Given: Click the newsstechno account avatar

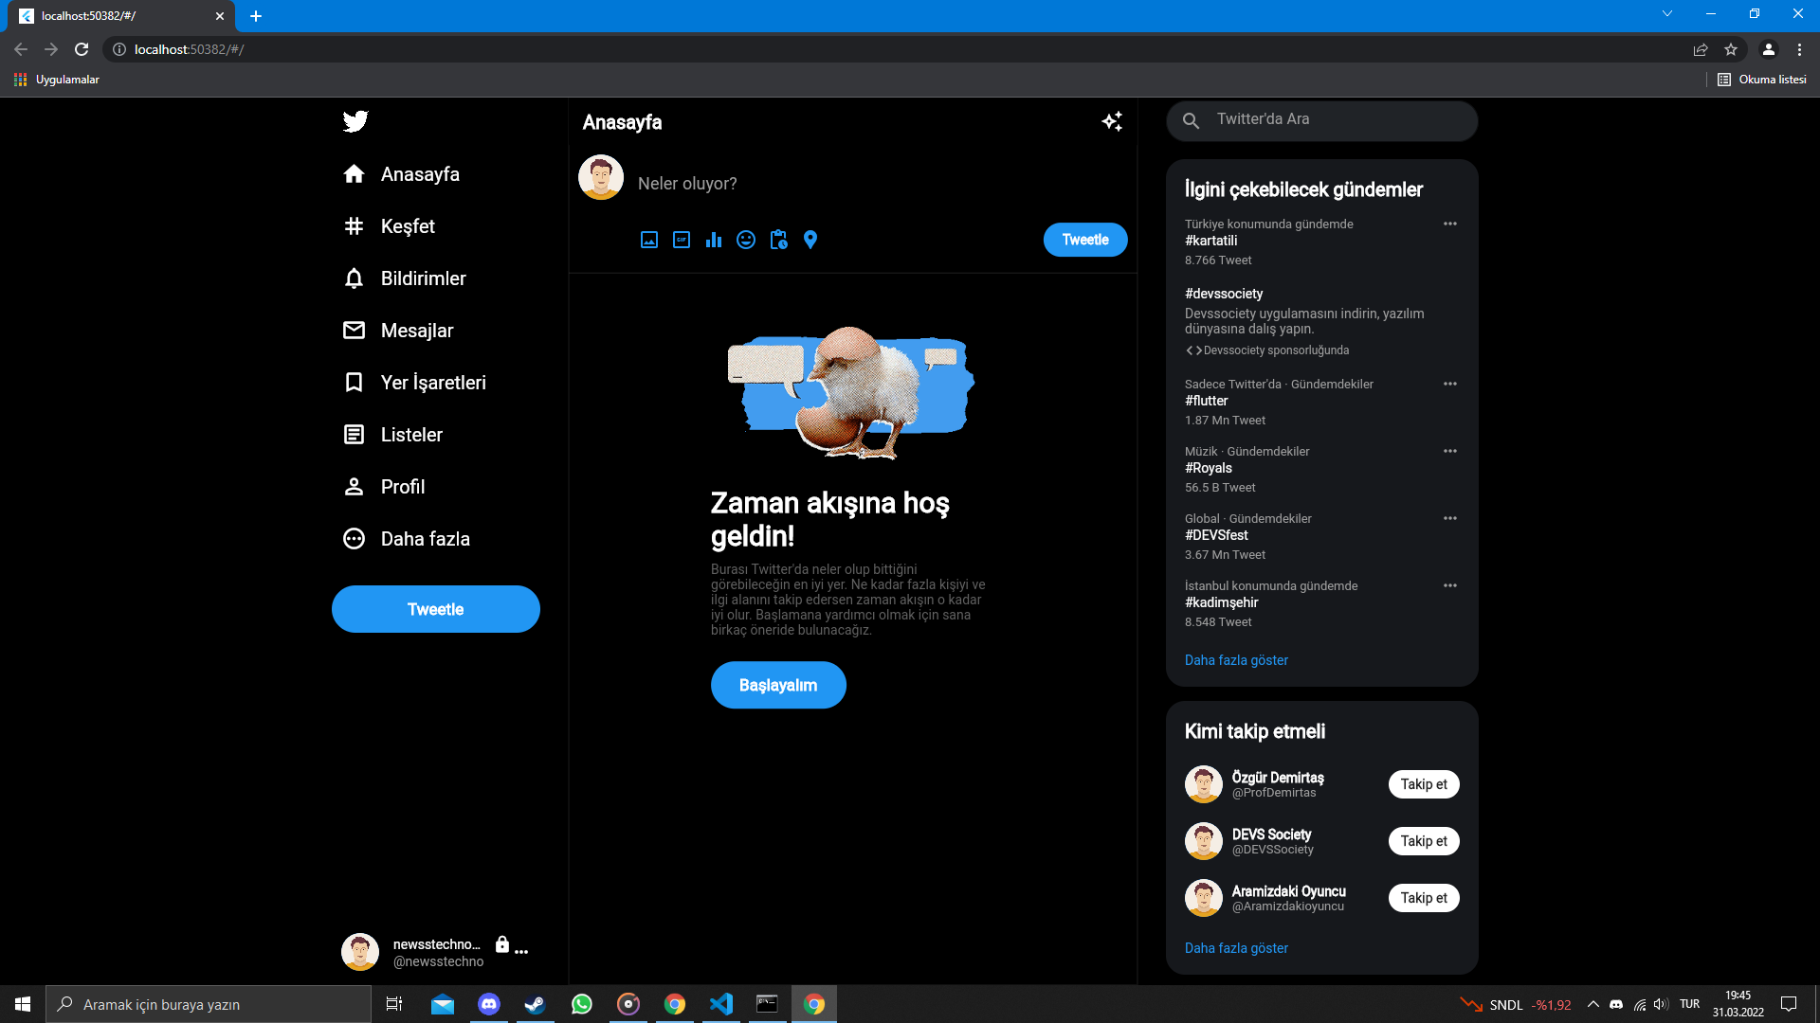Looking at the screenshot, I should tap(360, 952).
